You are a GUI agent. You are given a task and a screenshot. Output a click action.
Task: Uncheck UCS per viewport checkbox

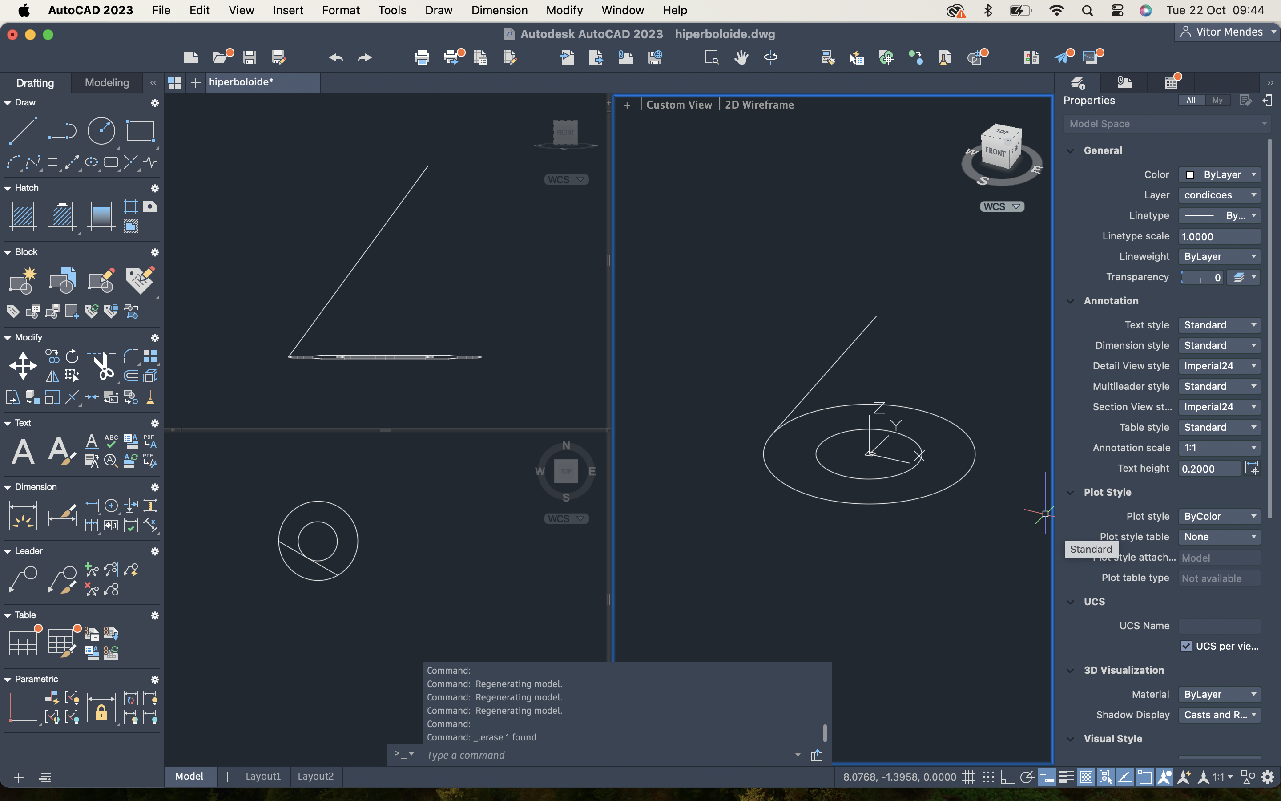tap(1186, 646)
